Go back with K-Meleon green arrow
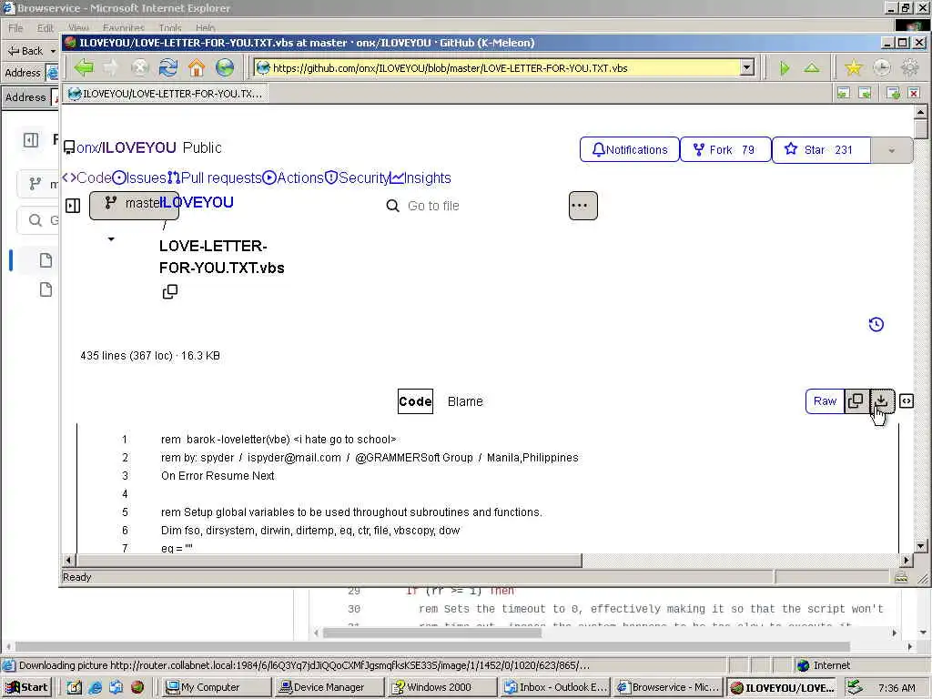 point(84,67)
